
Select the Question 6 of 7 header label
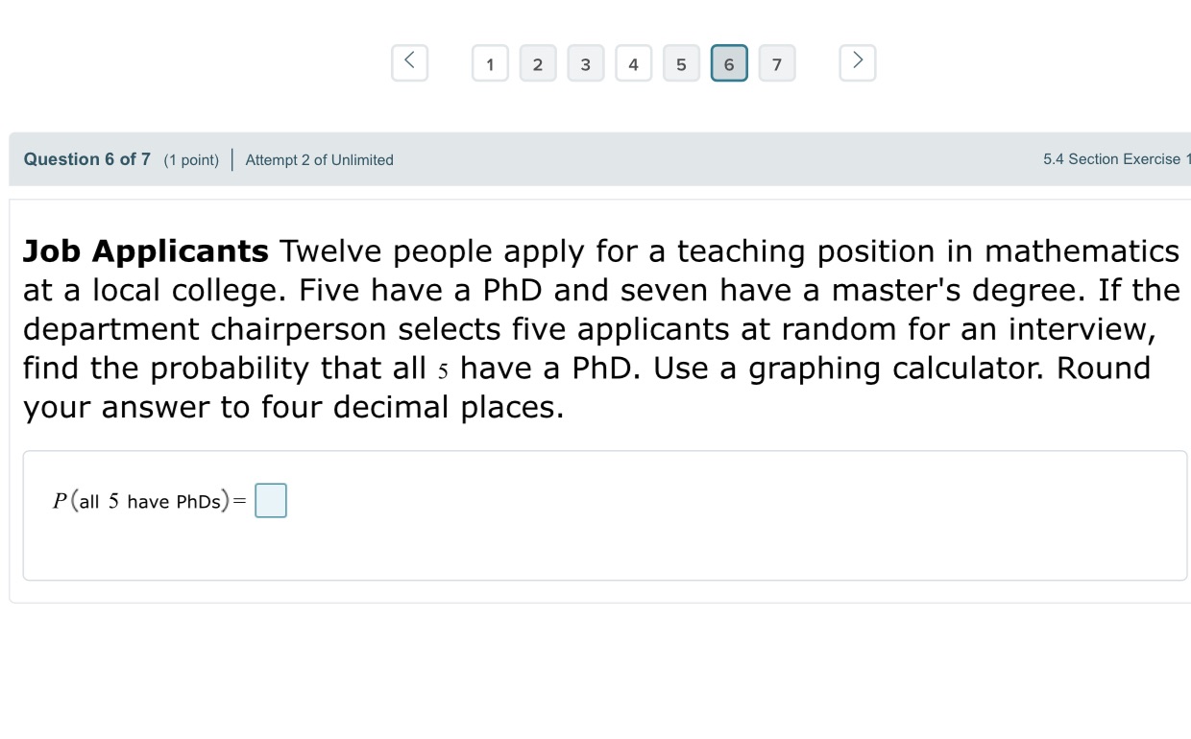point(85,159)
